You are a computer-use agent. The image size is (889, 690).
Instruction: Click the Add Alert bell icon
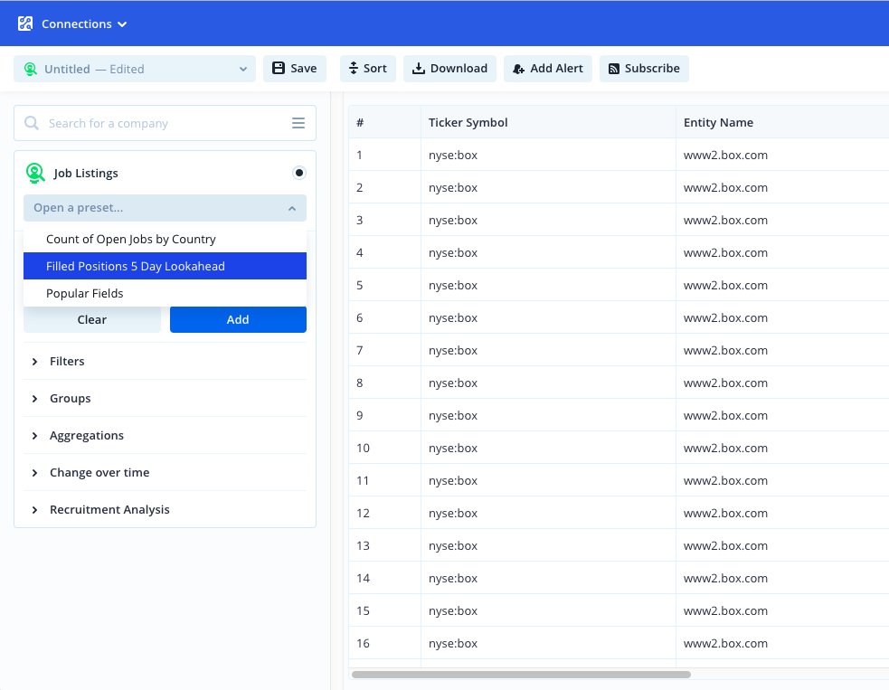click(x=517, y=68)
